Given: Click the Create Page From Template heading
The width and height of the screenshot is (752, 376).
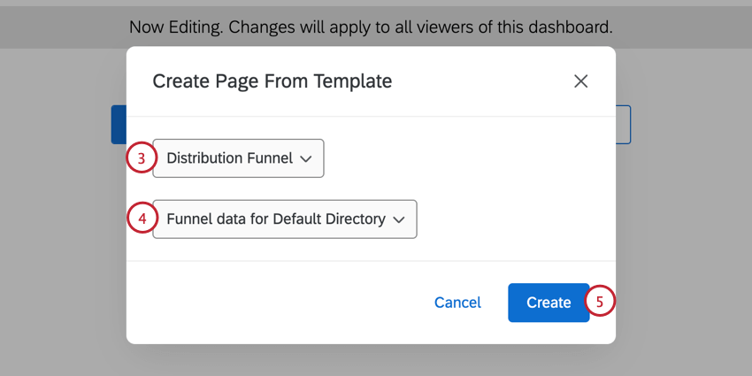Looking at the screenshot, I should point(272,81).
